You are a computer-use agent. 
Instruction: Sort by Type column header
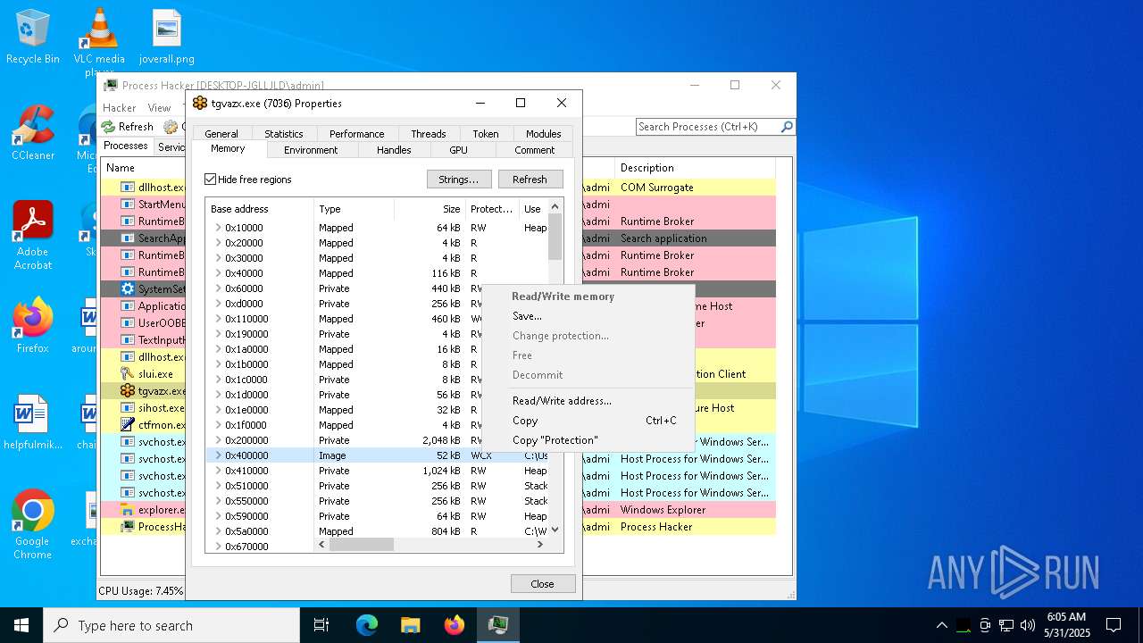point(355,209)
